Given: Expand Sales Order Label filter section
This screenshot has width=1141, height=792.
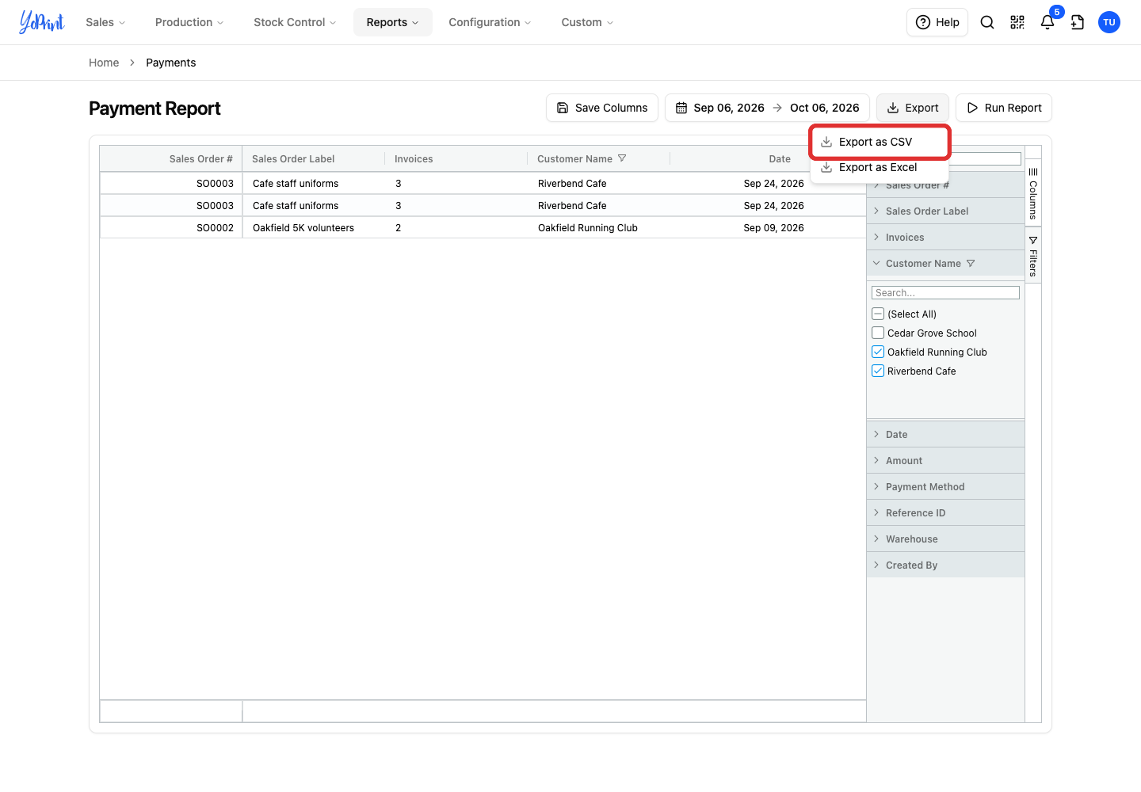Looking at the screenshot, I should click(945, 211).
